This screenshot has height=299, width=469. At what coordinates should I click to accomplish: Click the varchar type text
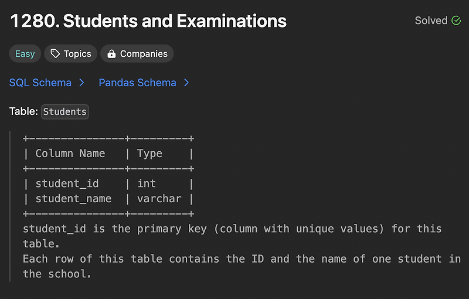tap(159, 199)
